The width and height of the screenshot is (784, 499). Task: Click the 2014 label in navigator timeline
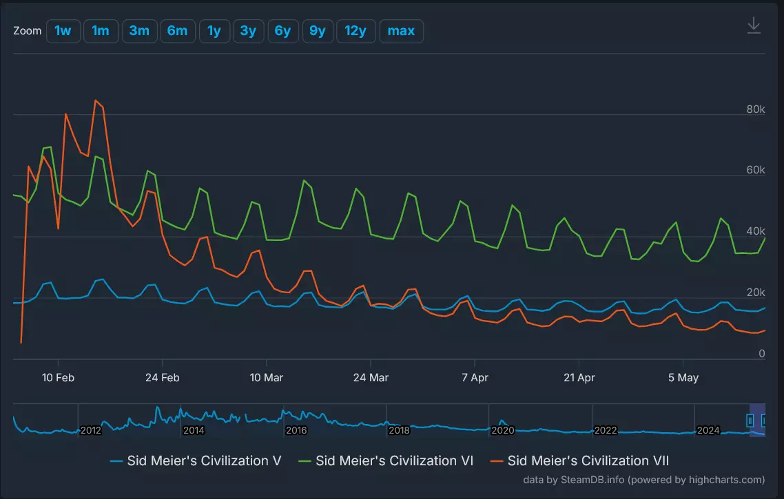pos(194,430)
